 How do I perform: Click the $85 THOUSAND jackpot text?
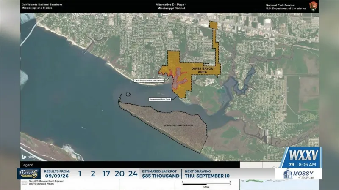click(161, 176)
